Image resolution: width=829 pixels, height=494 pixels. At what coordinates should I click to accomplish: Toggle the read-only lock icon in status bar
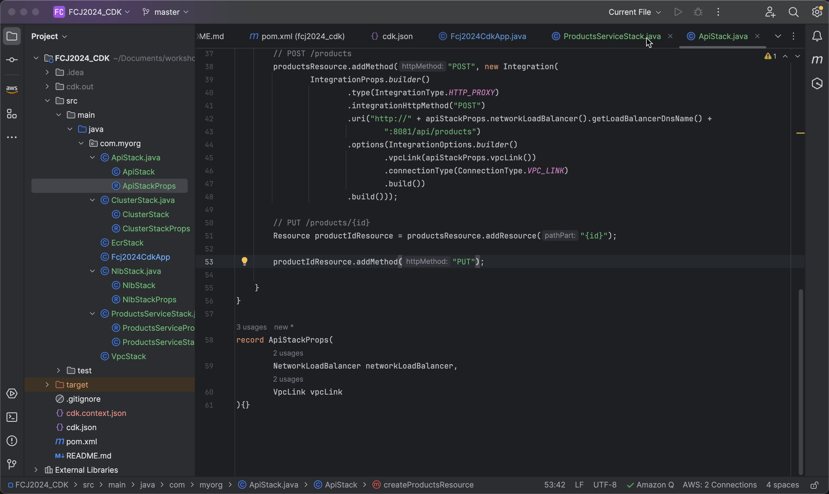[814, 485]
